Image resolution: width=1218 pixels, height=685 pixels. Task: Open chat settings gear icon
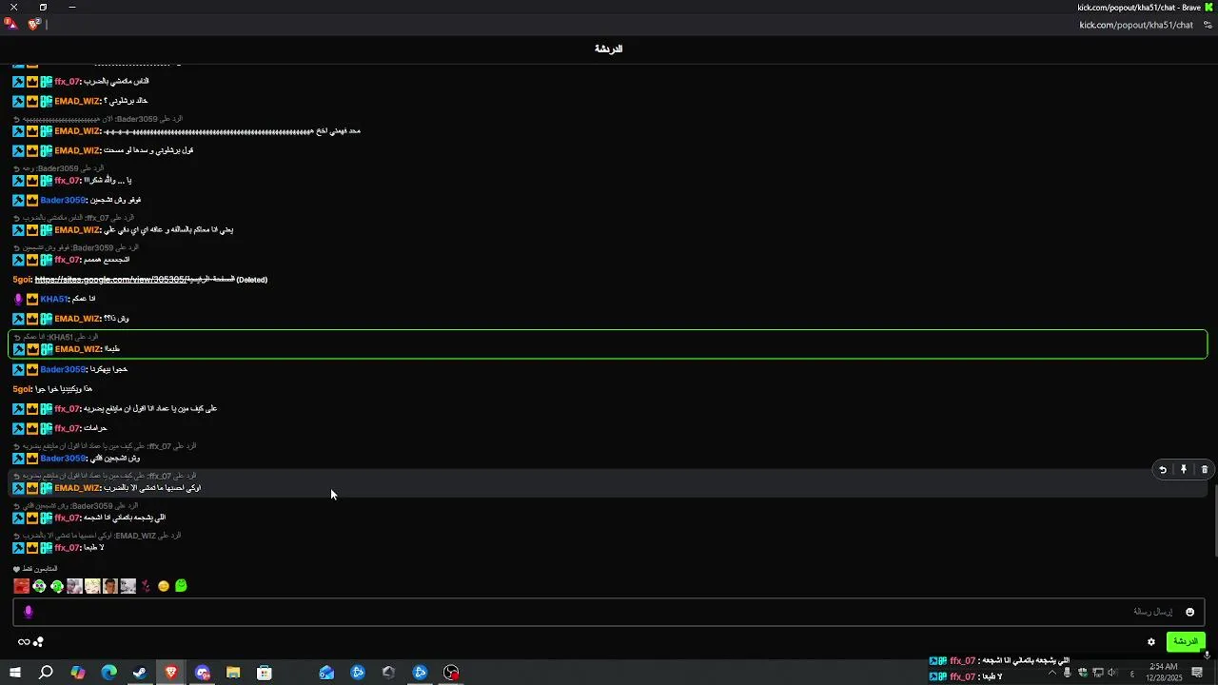[x=1150, y=642]
